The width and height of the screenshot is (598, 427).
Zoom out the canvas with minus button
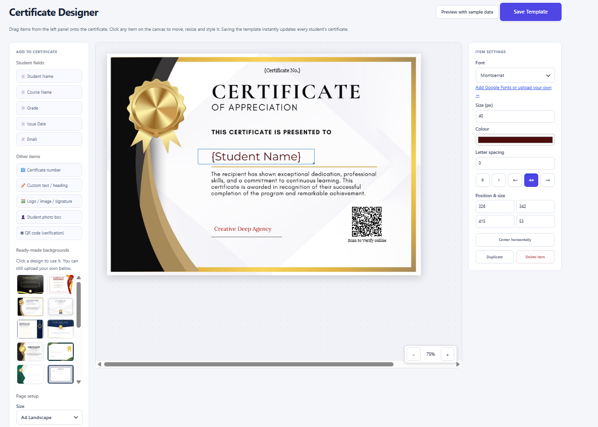[x=414, y=354]
